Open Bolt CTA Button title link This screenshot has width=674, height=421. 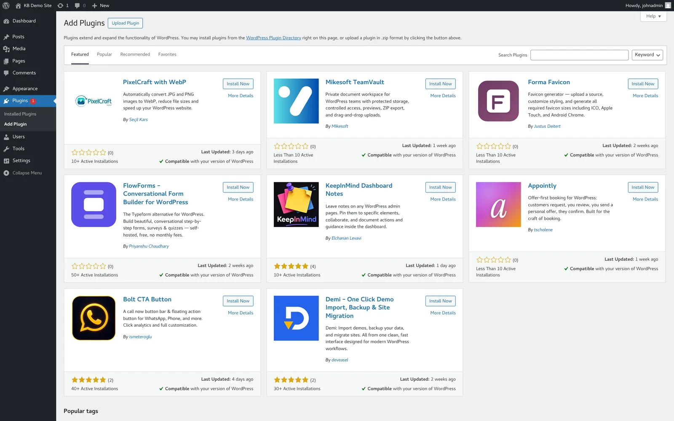tap(147, 299)
